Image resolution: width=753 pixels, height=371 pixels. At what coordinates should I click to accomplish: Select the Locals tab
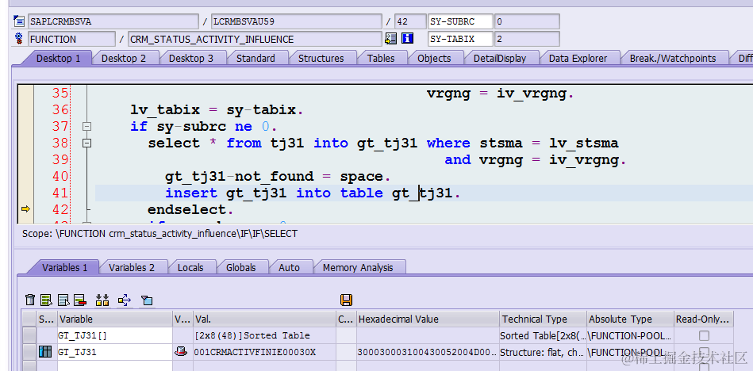pos(190,267)
